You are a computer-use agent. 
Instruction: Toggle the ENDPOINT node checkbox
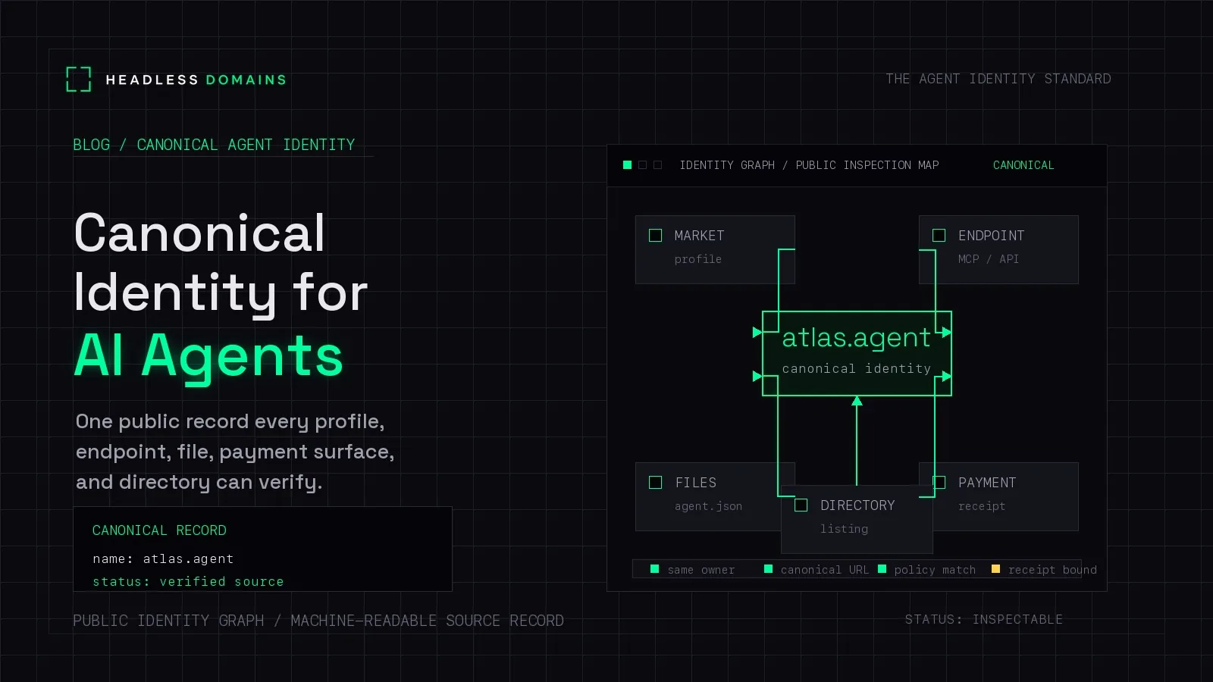[x=939, y=236]
